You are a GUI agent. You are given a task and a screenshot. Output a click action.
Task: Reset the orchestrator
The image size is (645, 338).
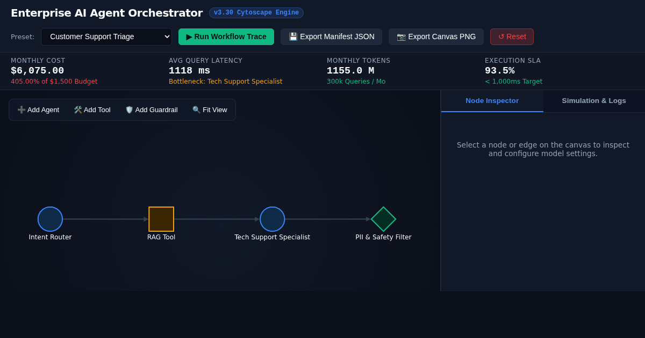(x=512, y=36)
